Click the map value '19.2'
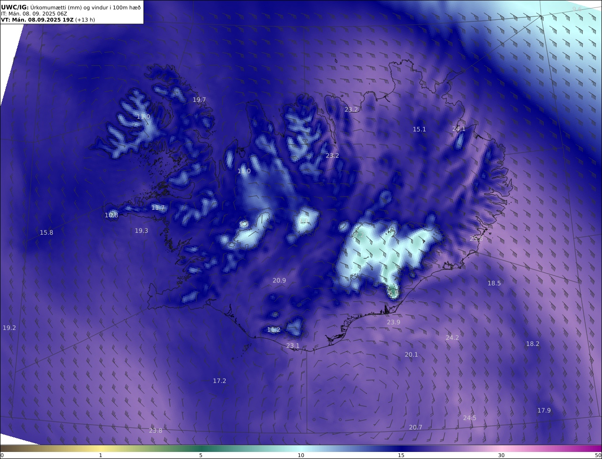This screenshot has width=602, height=459. tap(9, 328)
